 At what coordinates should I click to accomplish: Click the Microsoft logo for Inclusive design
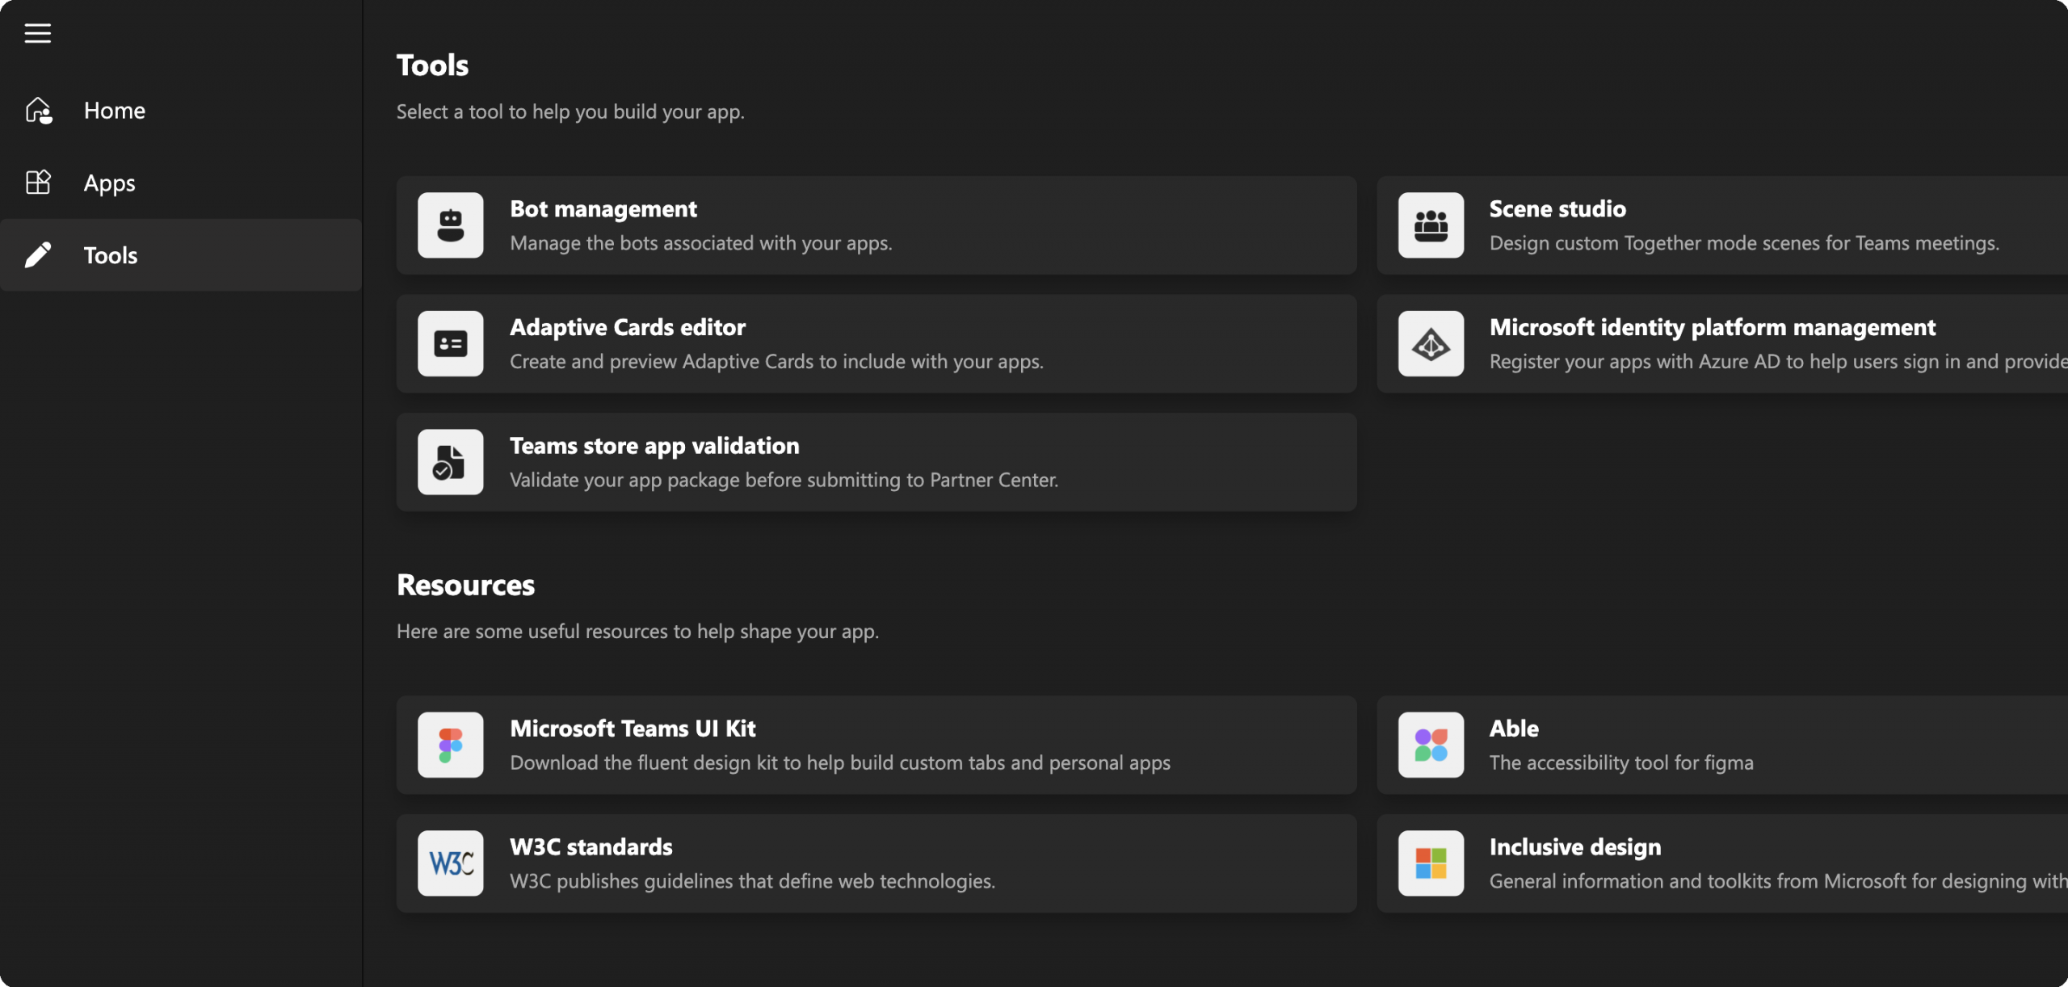(x=1431, y=863)
